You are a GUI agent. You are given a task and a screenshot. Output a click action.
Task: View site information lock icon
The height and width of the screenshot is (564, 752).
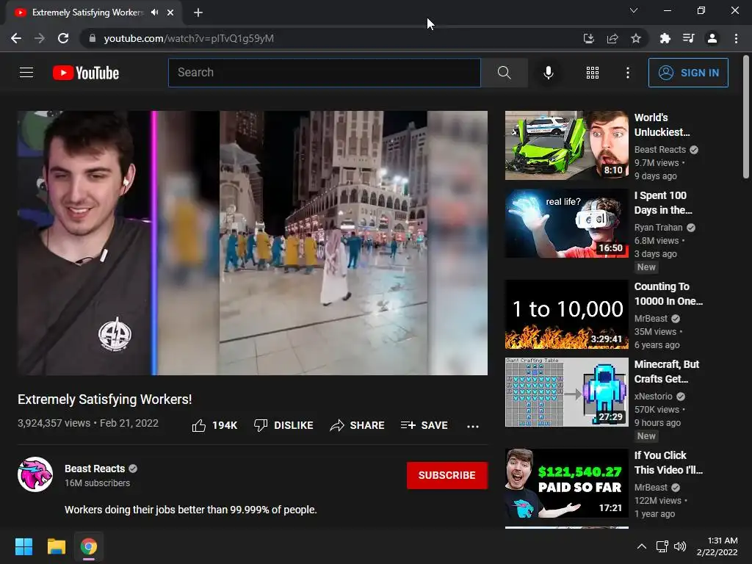point(93,38)
